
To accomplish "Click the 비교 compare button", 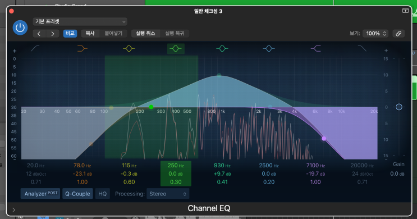I will 70,34.
